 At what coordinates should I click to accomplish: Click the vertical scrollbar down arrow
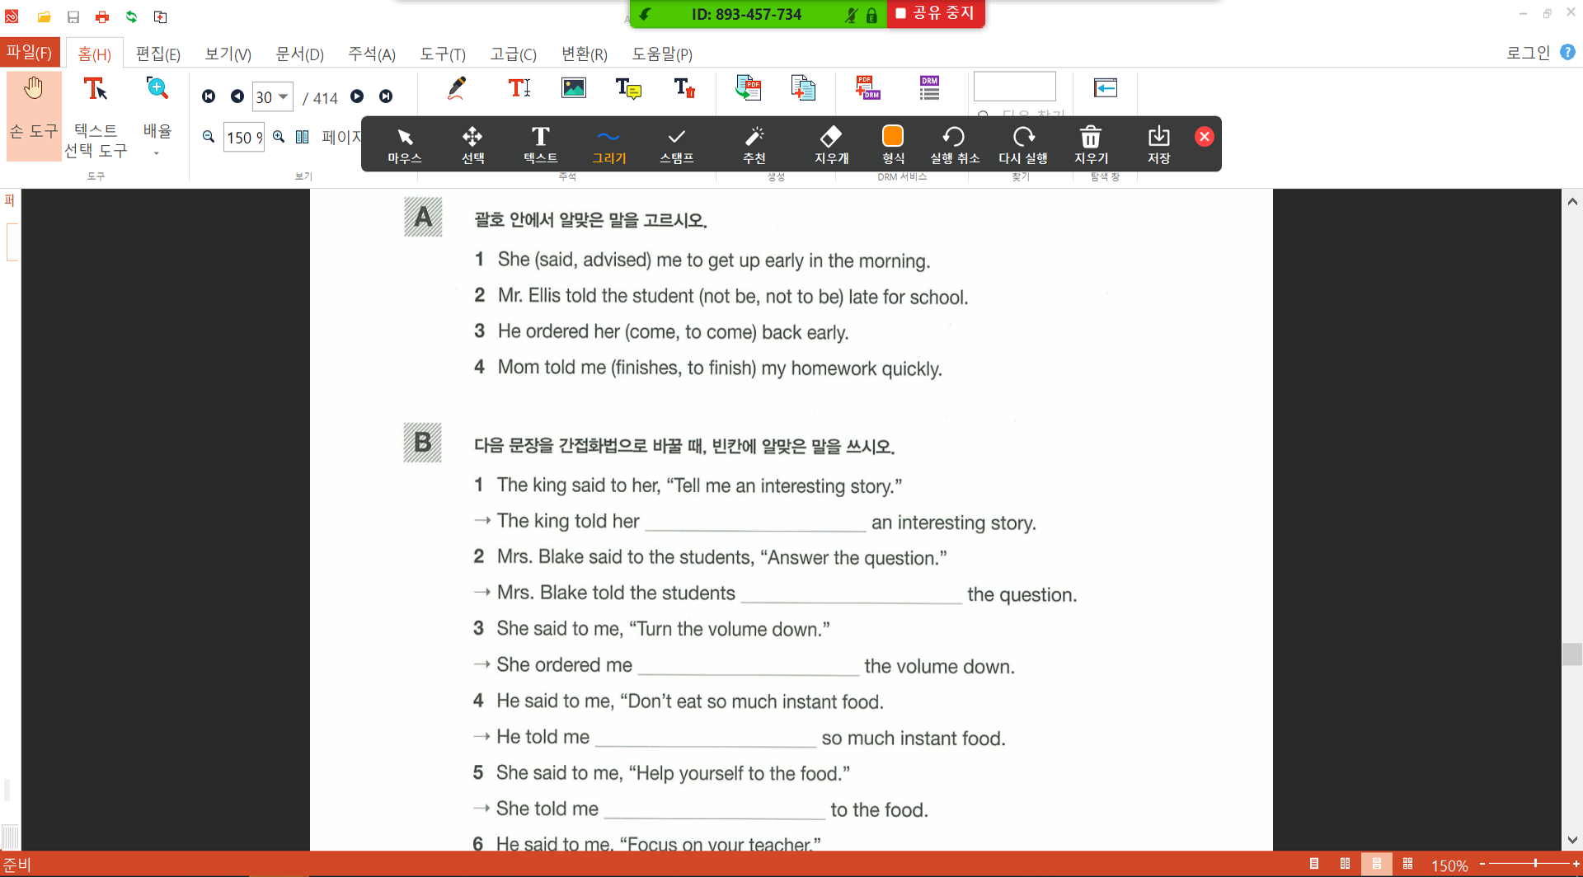pos(1572,840)
